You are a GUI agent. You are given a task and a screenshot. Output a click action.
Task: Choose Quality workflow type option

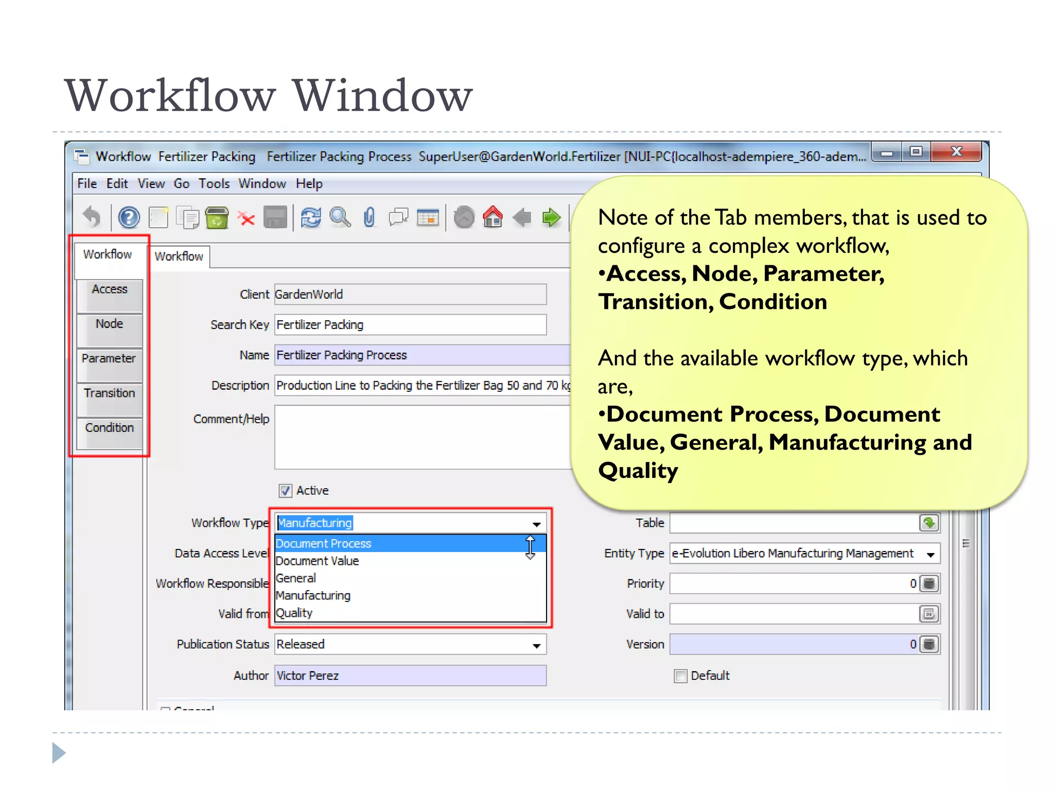click(x=410, y=613)
